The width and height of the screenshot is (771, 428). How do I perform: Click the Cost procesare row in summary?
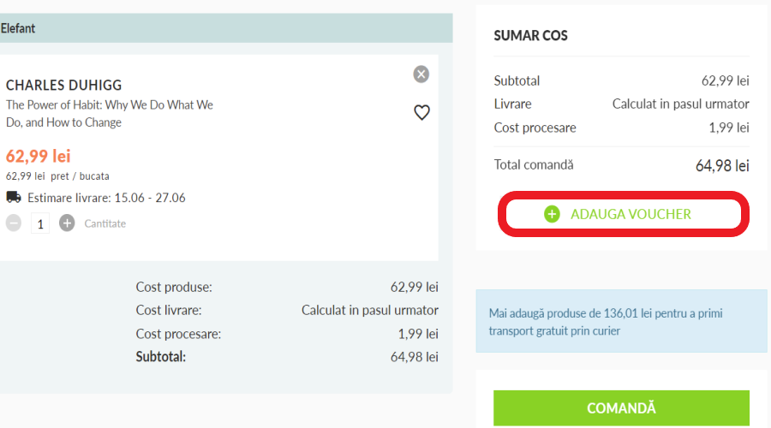click(x=621, y=128)
